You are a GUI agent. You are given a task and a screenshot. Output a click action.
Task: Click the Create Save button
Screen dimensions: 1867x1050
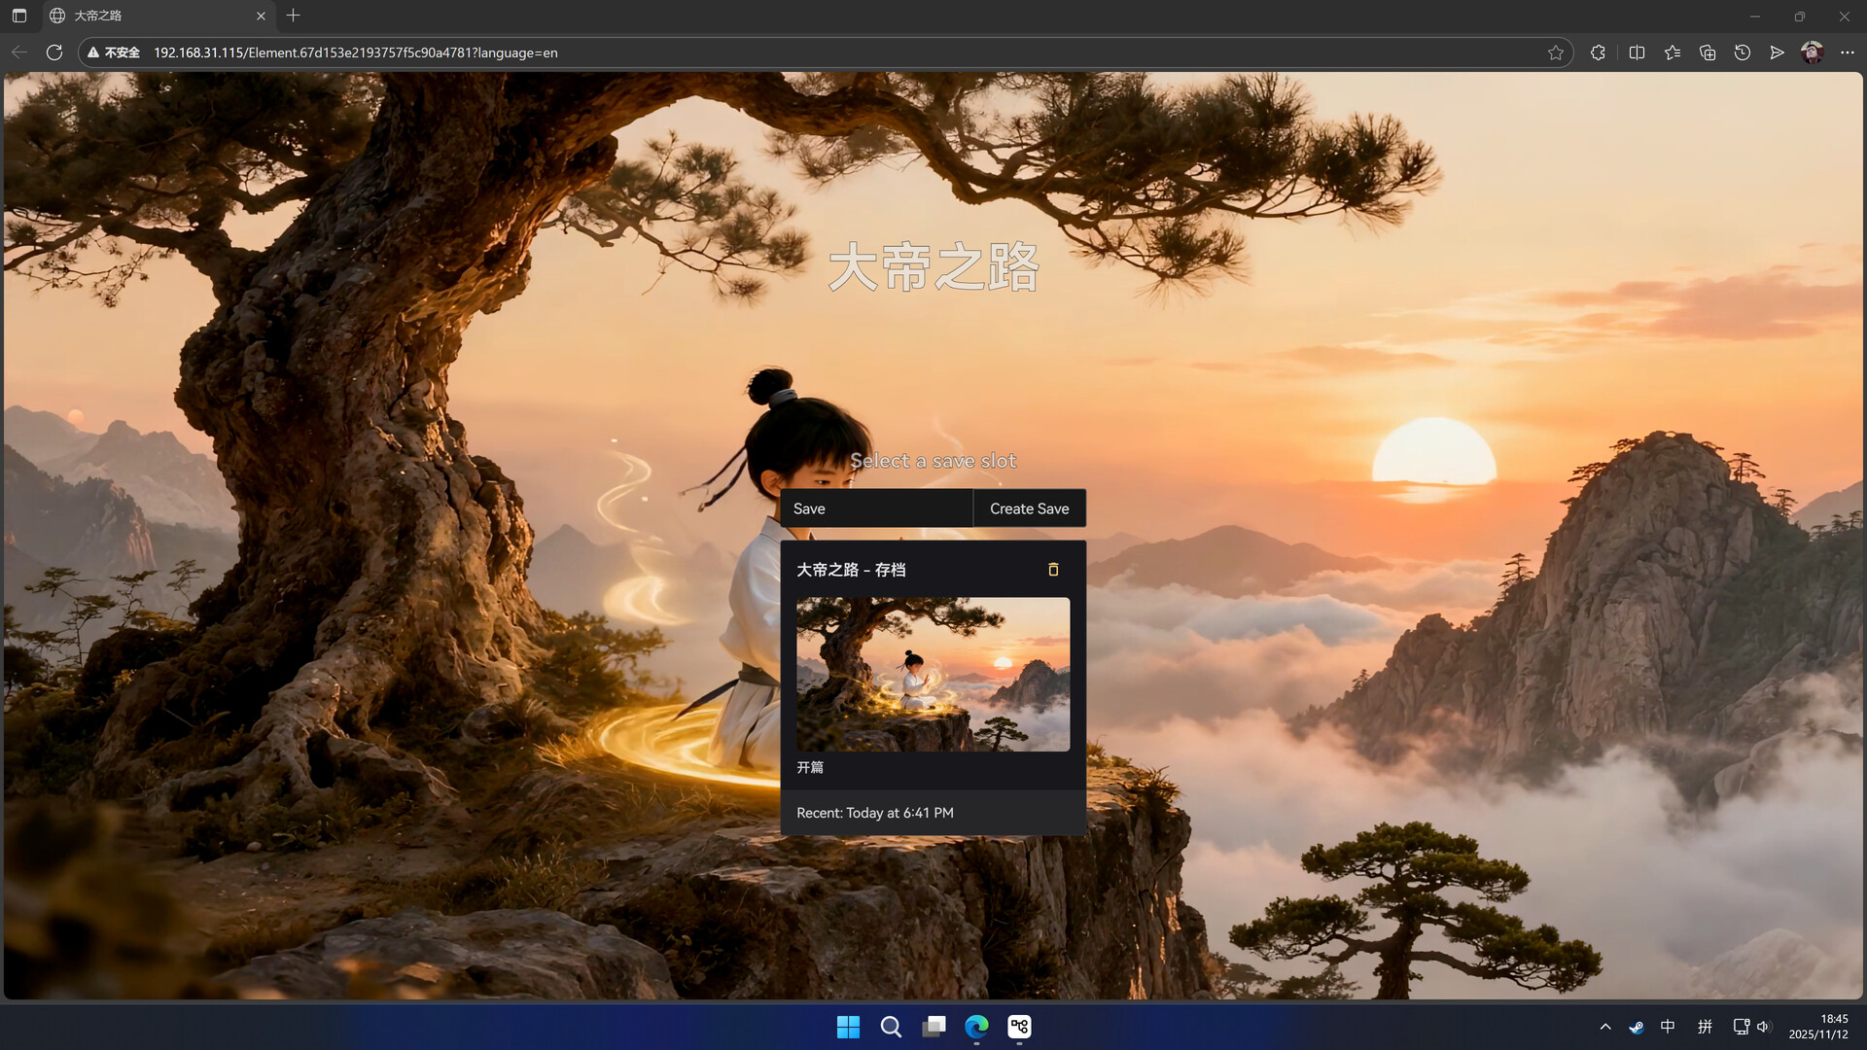point(1029,507)
